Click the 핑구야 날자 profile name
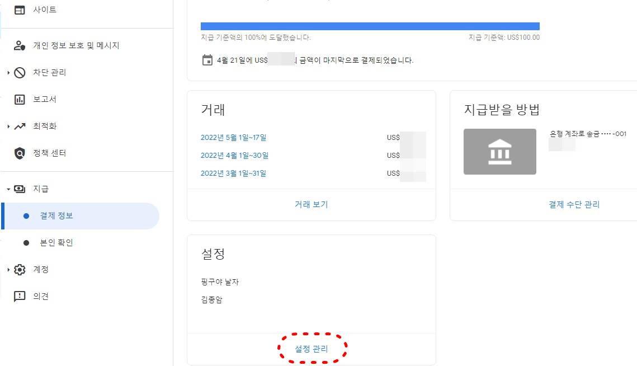The image size is (637, 366). [x=220, y=282]
